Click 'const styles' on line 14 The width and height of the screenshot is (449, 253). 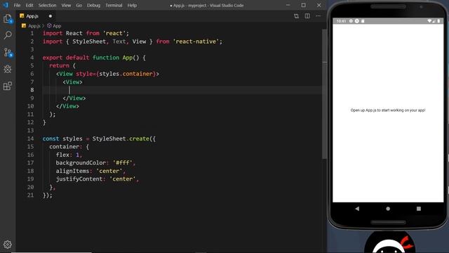click(62, 138)
